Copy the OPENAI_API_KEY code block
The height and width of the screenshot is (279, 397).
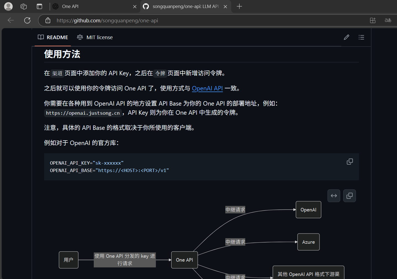click(350, 162)
